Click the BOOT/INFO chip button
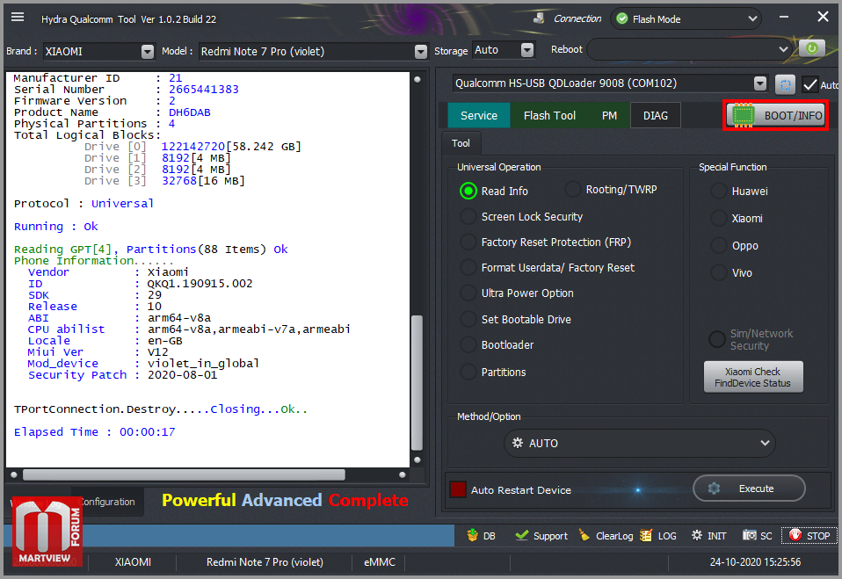Screen dimensions: 842x579 [776, 115]
